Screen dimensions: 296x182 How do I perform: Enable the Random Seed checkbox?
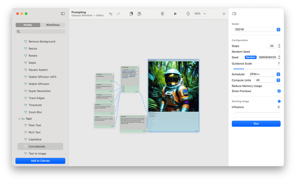[278, 52]
